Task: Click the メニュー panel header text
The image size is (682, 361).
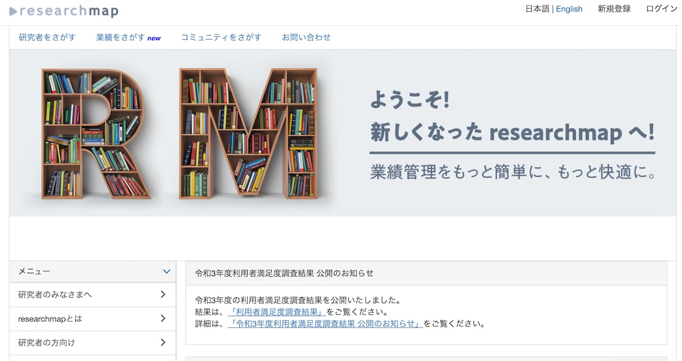Action: pyautogui.click(x=34, y=272)
